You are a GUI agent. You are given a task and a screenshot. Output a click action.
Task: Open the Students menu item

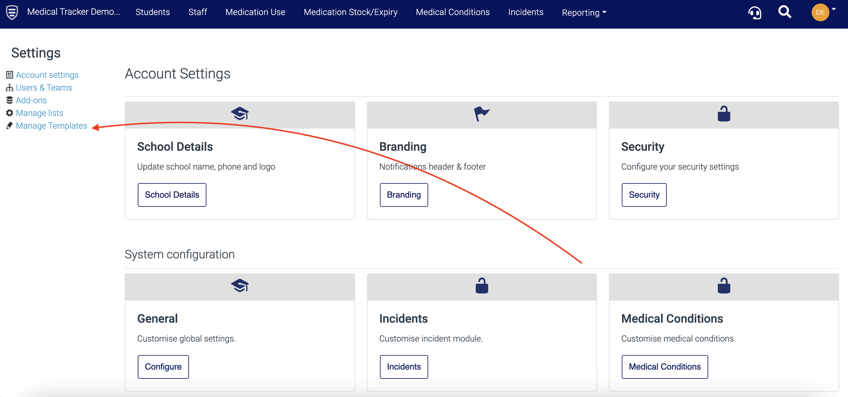[152, 12]
